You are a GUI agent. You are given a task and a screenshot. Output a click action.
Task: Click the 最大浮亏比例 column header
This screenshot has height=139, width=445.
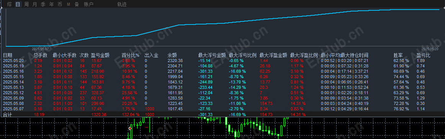click(243, 55)
